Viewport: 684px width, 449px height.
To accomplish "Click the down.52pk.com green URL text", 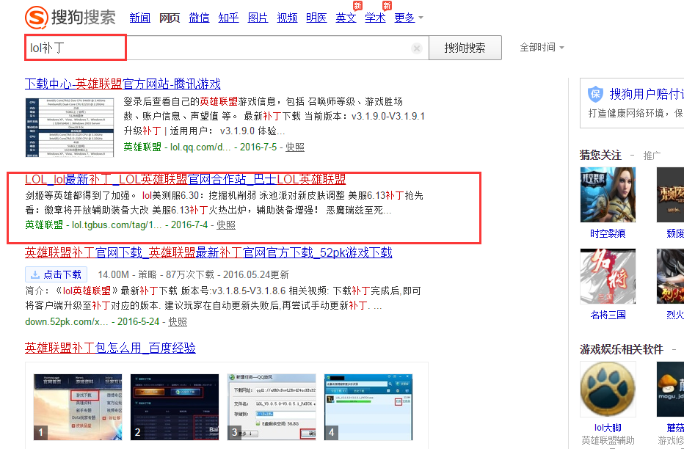I will click(67, 322).
